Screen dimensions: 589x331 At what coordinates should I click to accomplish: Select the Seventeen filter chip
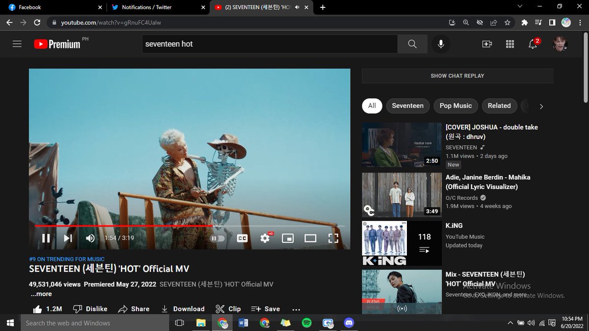tap(408, 106)
